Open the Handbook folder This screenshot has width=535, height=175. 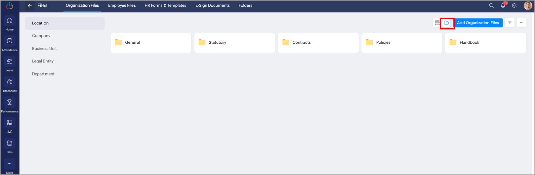pos(485,43)
